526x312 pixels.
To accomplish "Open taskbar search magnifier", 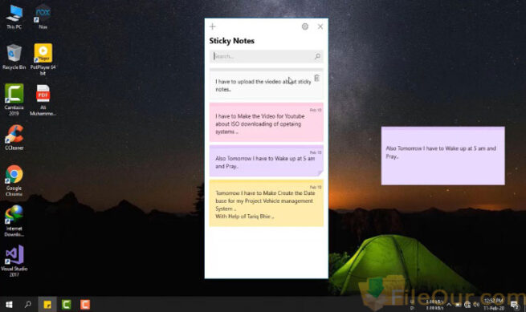I will (x=28, y=304).
